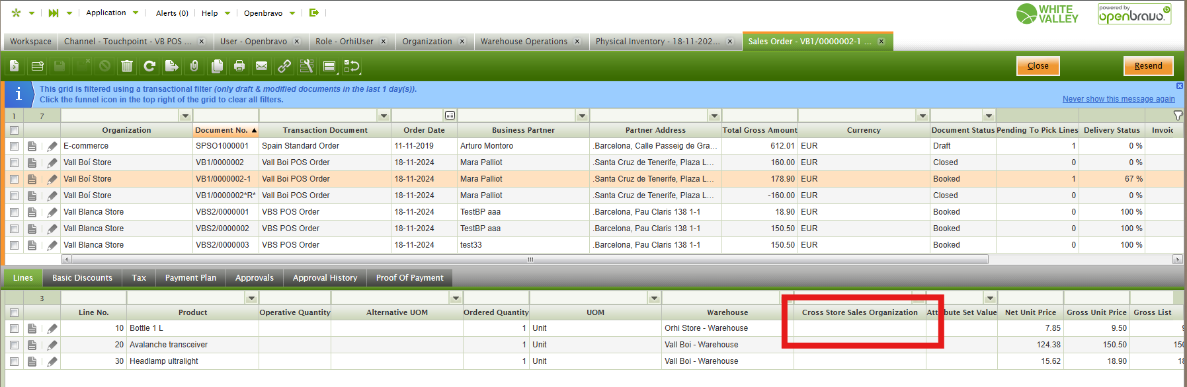
Task: Click Never show this message again
Action: point(1118,99)
